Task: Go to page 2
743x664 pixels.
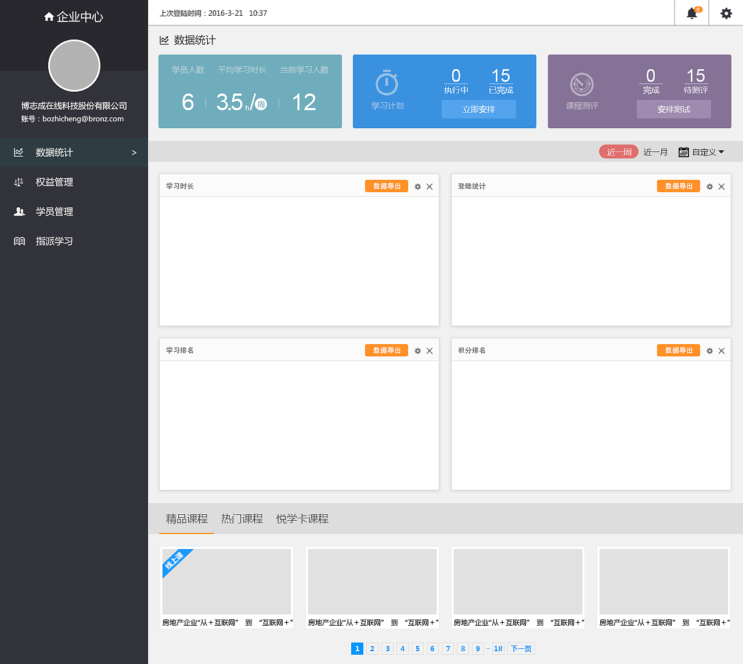Action: 372,648
